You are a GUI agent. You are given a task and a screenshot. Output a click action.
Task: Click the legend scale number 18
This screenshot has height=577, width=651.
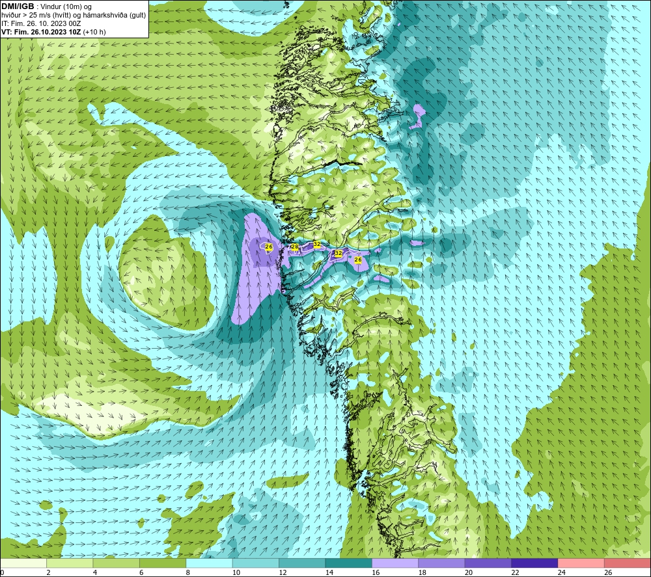pyautogui.click(x=422, y=572)
